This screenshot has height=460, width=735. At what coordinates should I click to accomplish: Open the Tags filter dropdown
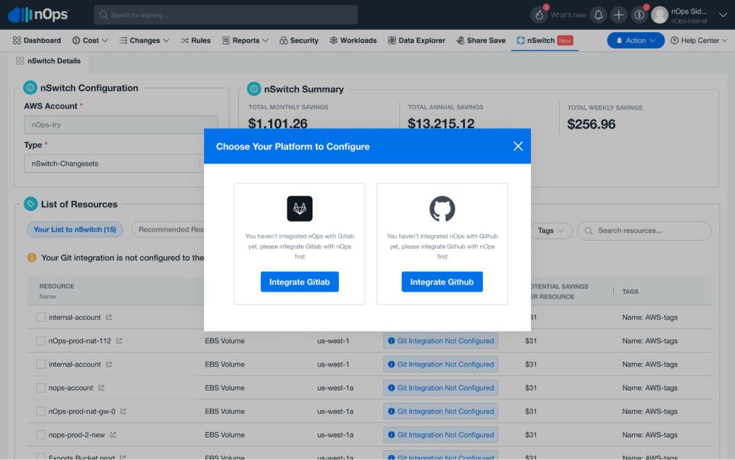[551, 231]
